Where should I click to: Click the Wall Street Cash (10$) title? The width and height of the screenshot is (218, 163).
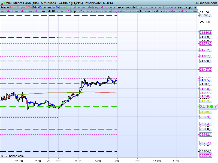click(x=22, y=3)
